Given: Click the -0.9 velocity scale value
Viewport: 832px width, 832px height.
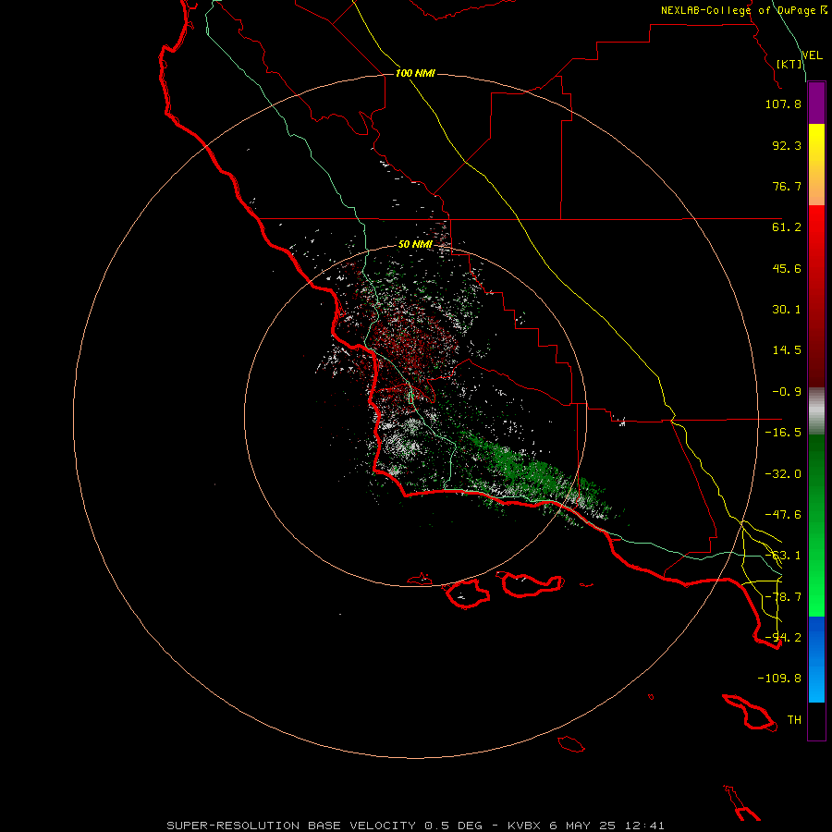Looking at the screenshot, I should click(x=787, y=392).
